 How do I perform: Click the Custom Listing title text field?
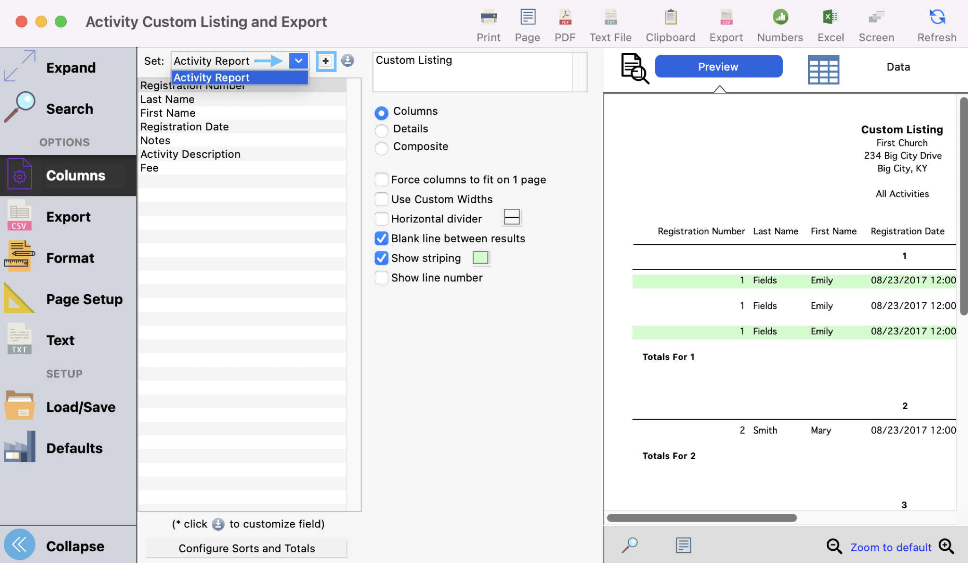(473, 71)
